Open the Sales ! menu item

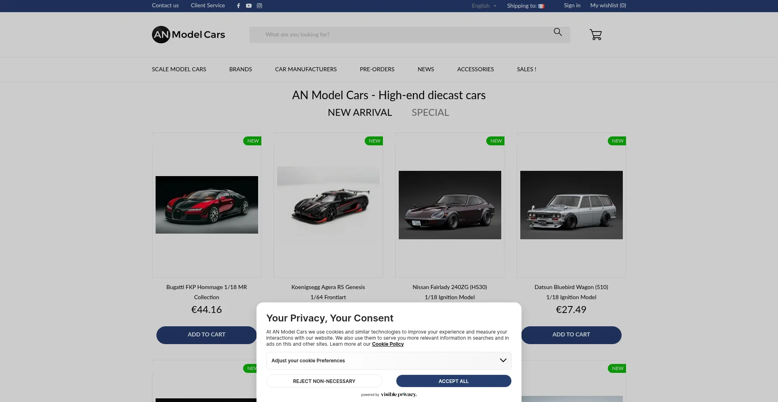(526, 69)
